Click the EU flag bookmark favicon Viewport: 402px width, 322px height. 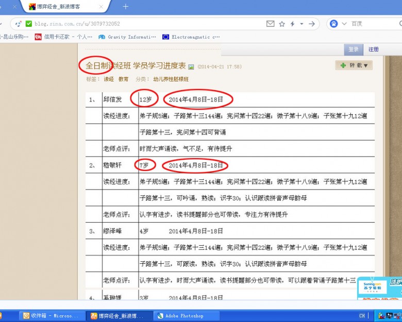165,37
